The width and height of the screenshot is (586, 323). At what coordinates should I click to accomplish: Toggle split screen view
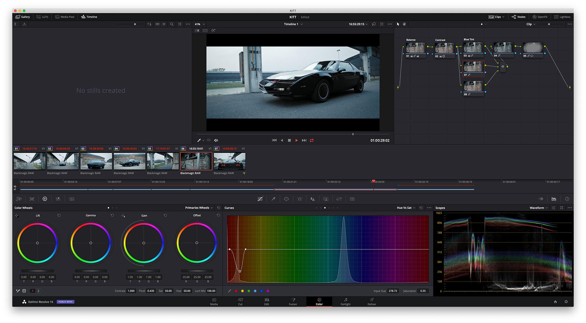205,30
